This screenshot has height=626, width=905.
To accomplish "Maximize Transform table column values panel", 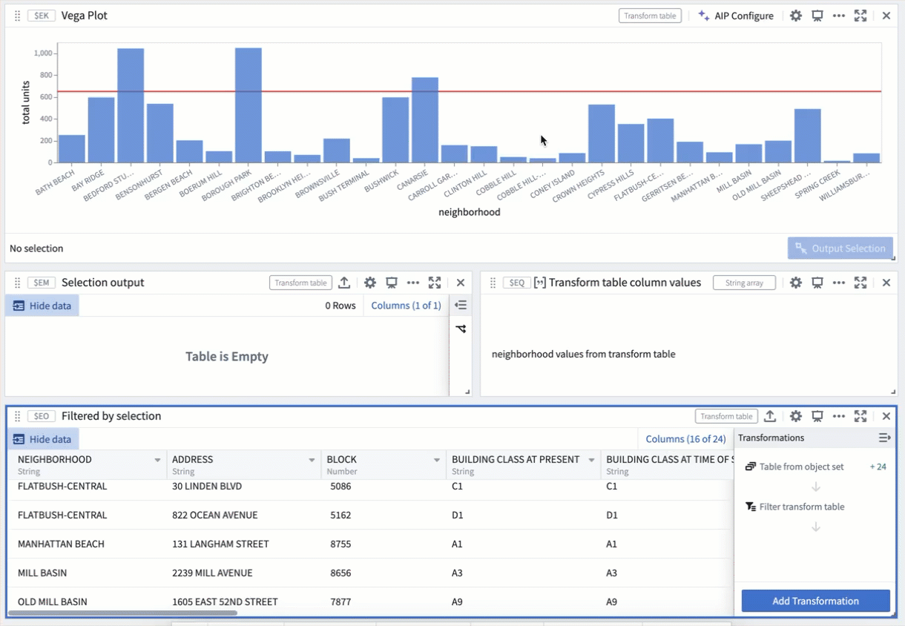I will (x=860, y=283).
